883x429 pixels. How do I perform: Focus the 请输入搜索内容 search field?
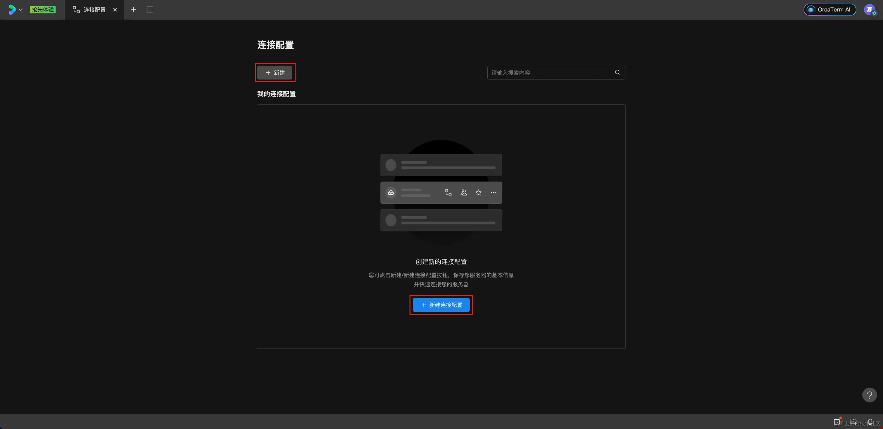pyautogui.click(x=550, y=73)
